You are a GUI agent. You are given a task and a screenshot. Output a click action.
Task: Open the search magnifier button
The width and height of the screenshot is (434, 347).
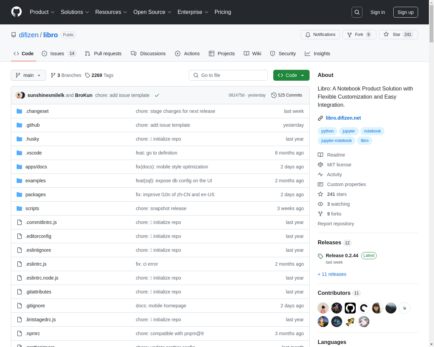point(357,12)
